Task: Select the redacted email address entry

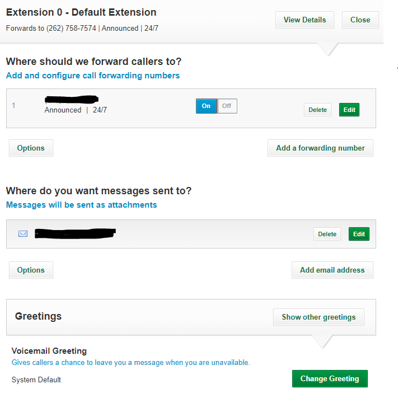Action: click(75, 233)
